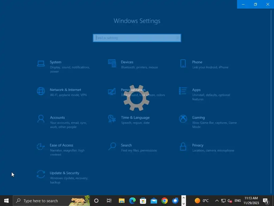Viewport: 274px width, 206px height.
Task: Open the Search magnifier icon in Settings
Action: click(x=112, y=146)
